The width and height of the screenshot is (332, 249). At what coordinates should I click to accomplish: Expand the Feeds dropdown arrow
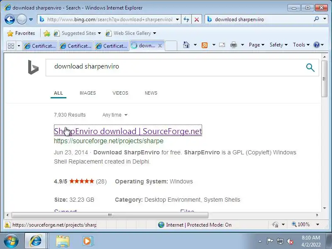214,45
